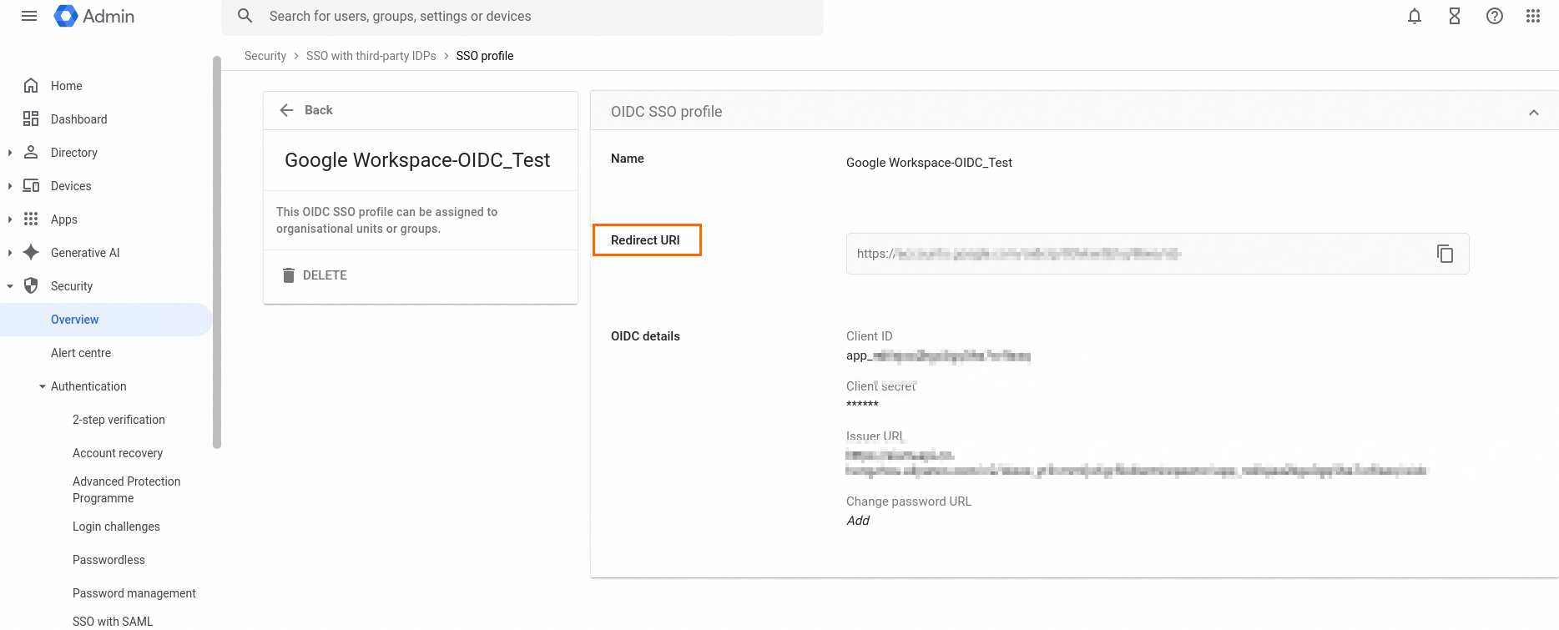Expand the Directory section
1559x630 pixels.
click(9, 153)
